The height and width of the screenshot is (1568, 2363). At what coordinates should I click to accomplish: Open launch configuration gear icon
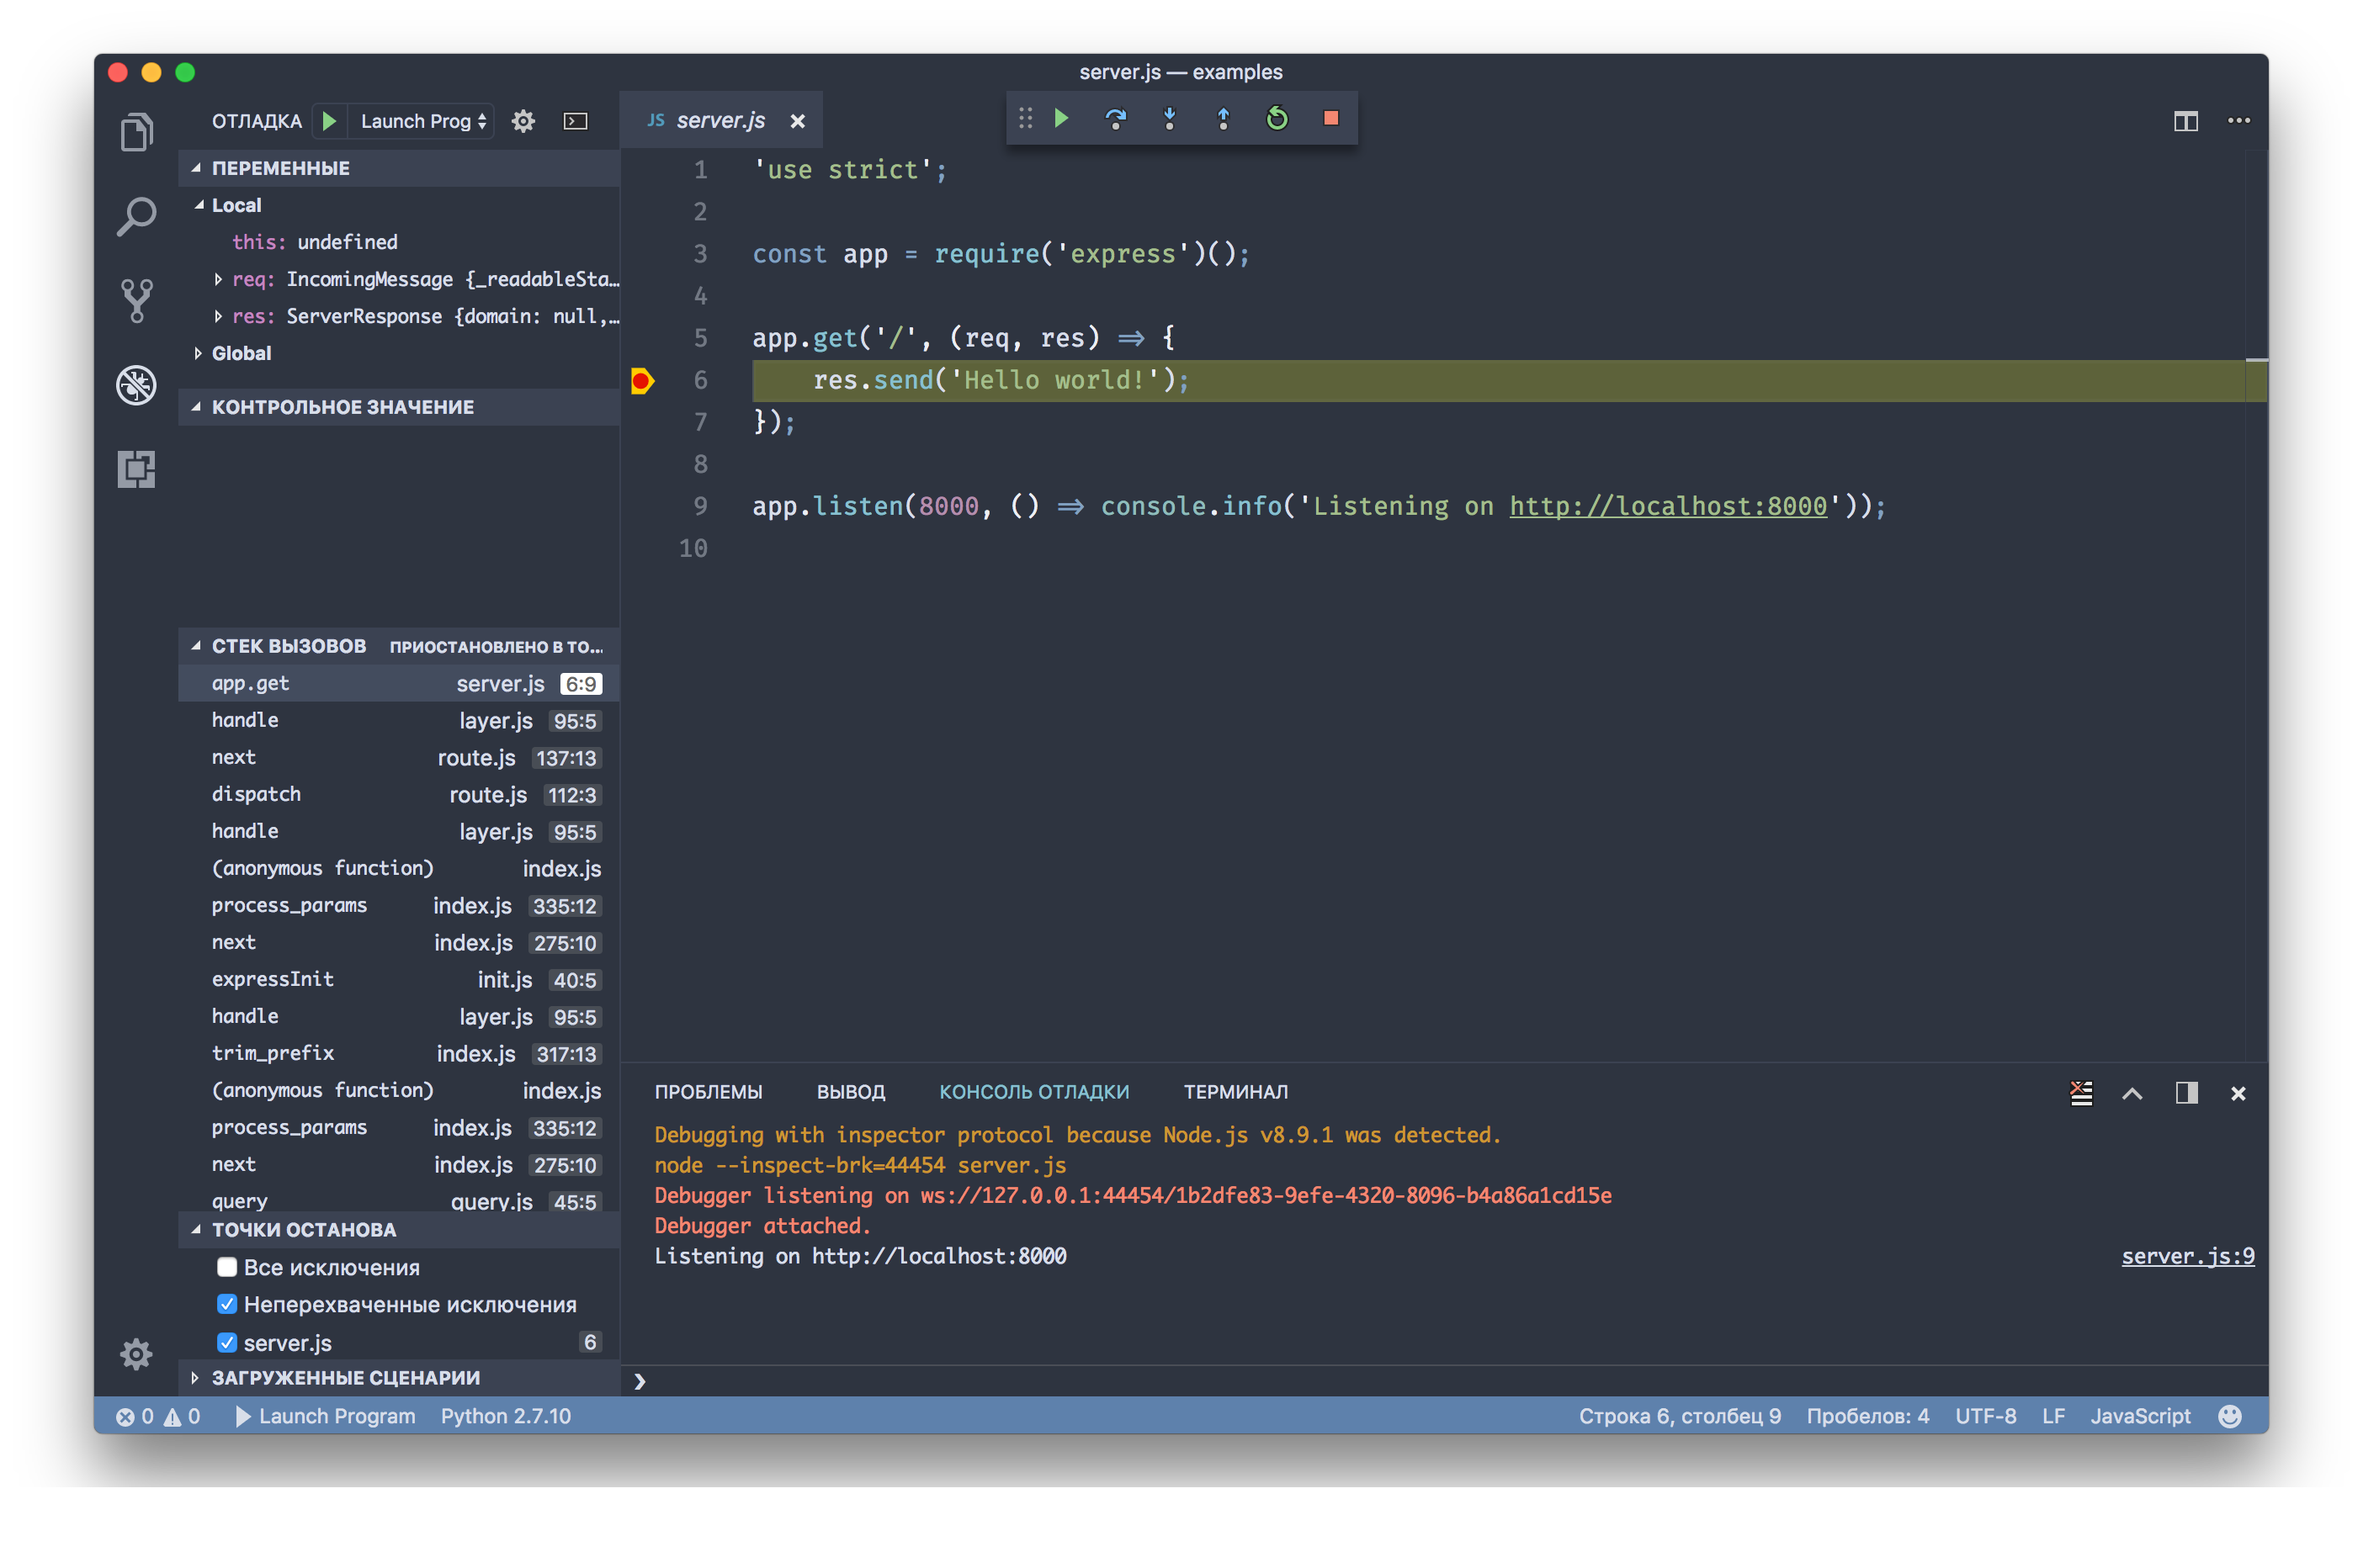[523, 121]
